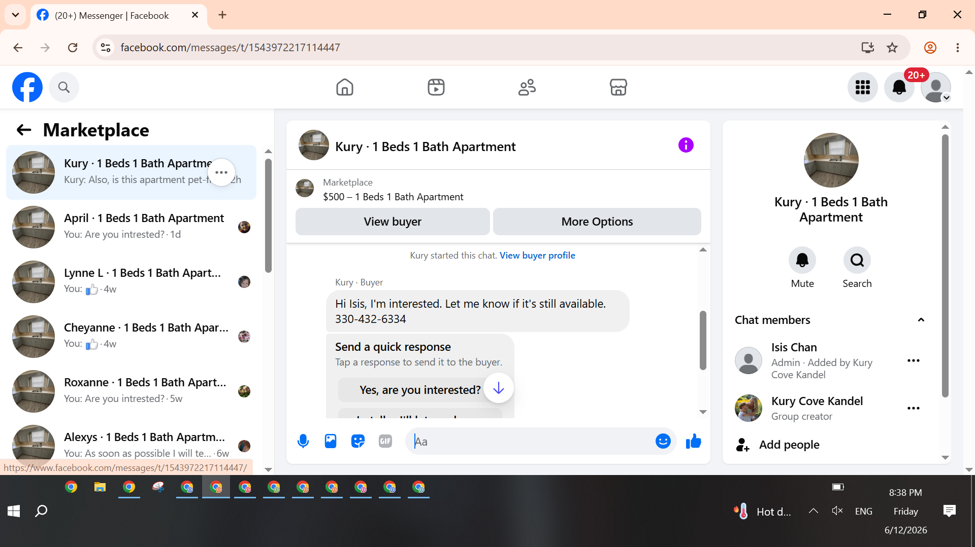Screen dimensions: 975x547
Task: Jump to latest message down arrow
Action: pyautogui.click(x=499, y=388)
